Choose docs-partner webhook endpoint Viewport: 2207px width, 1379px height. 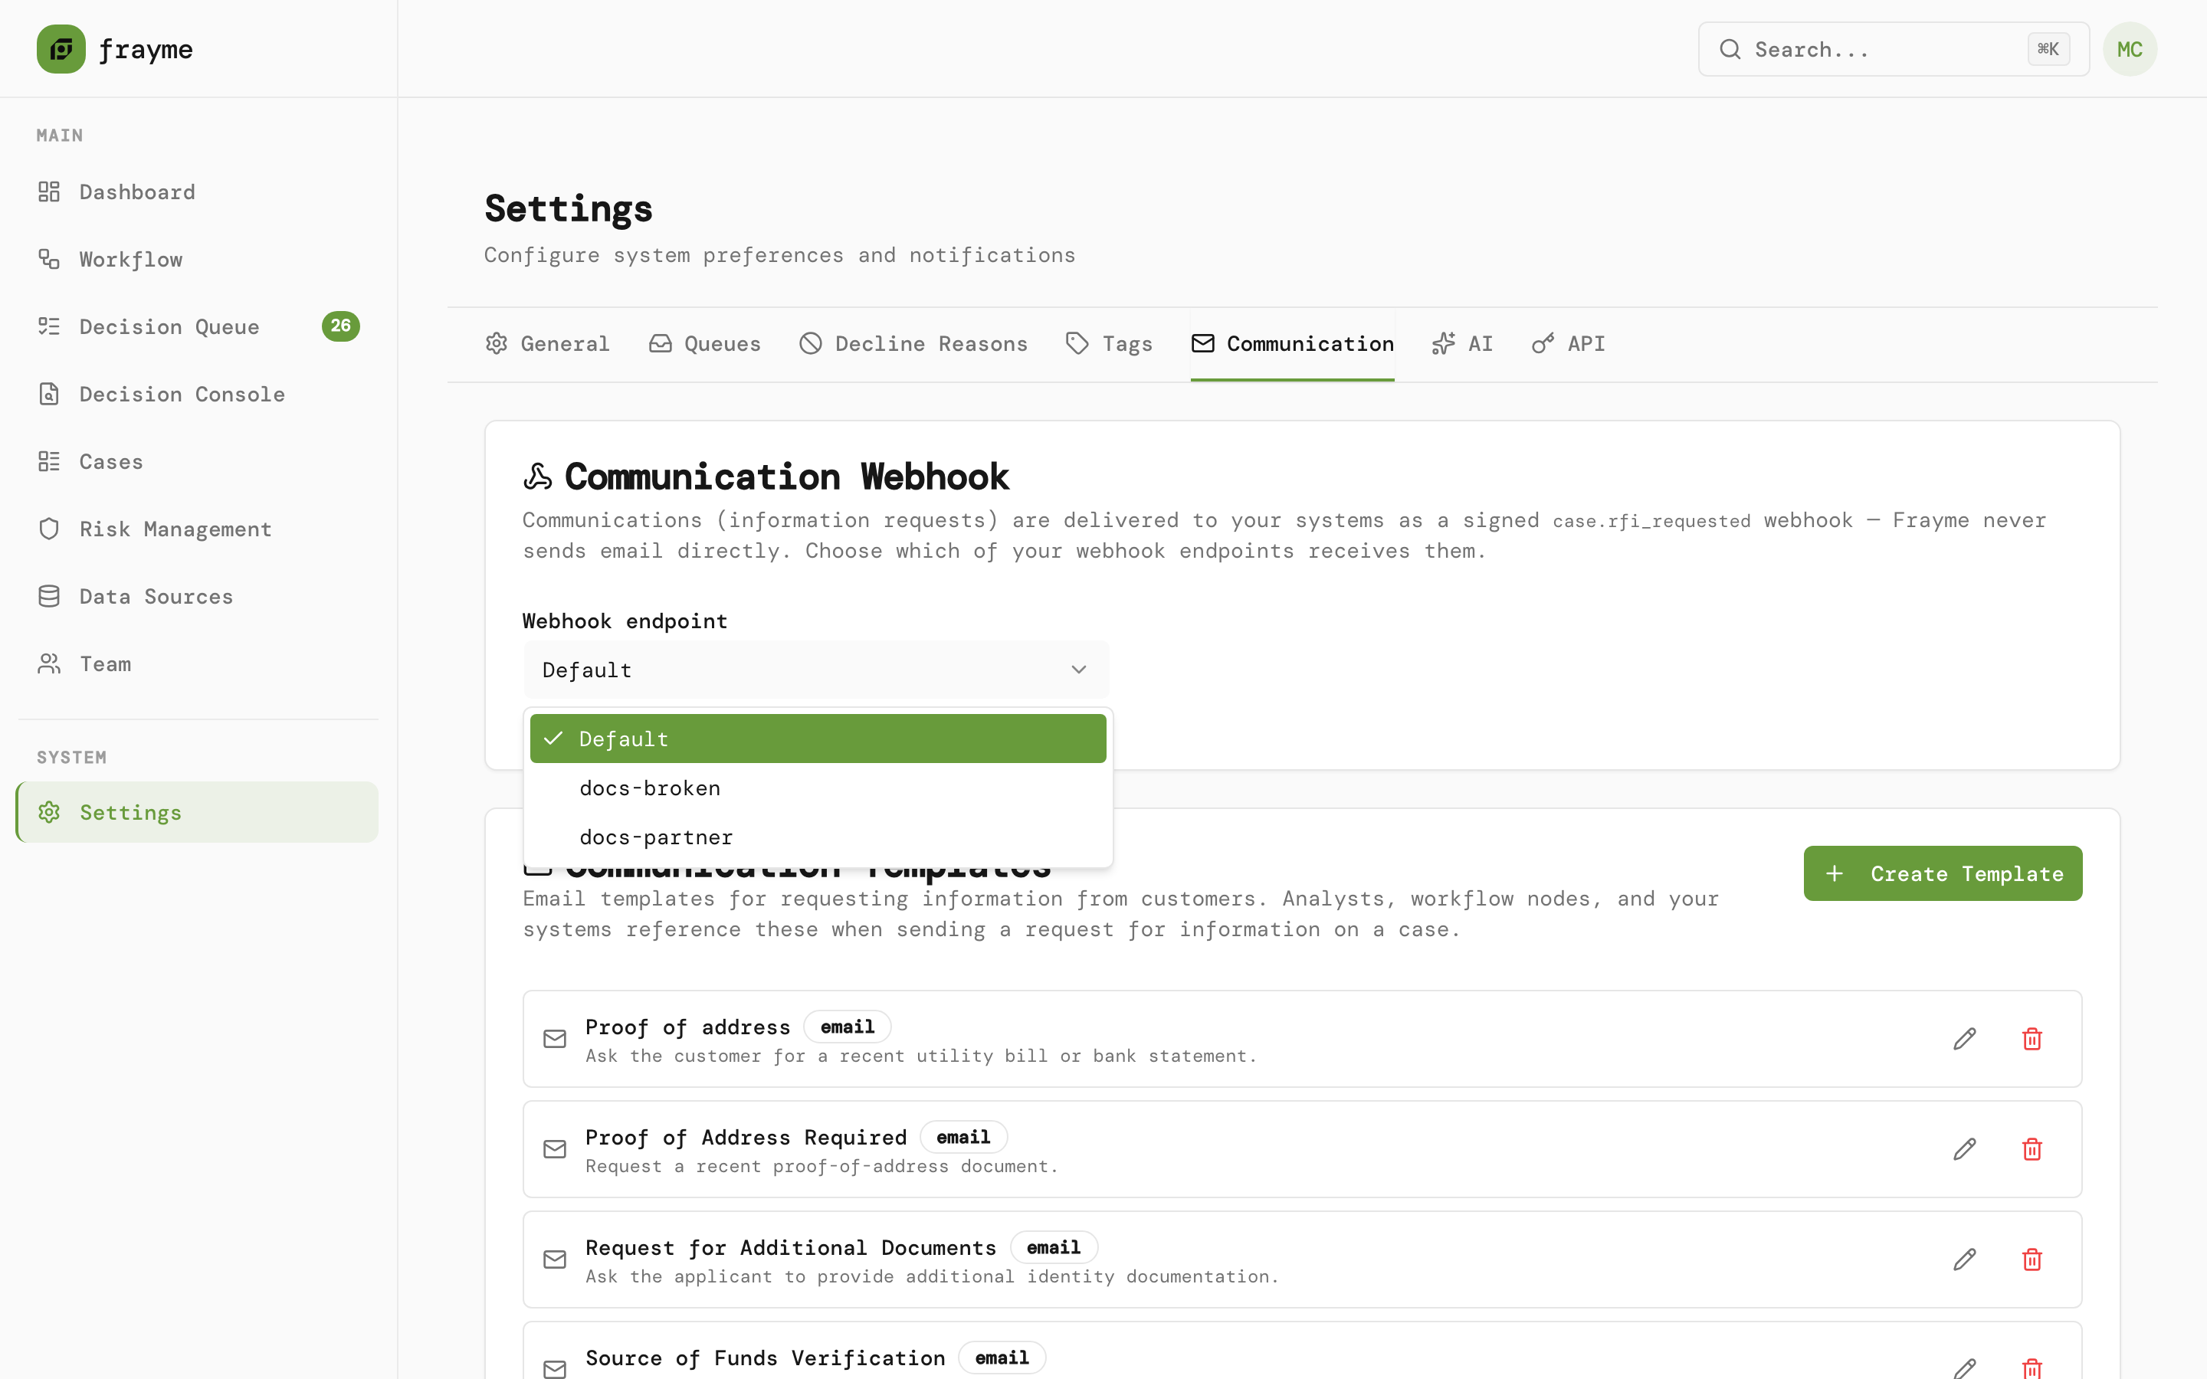tap(818, 837)
